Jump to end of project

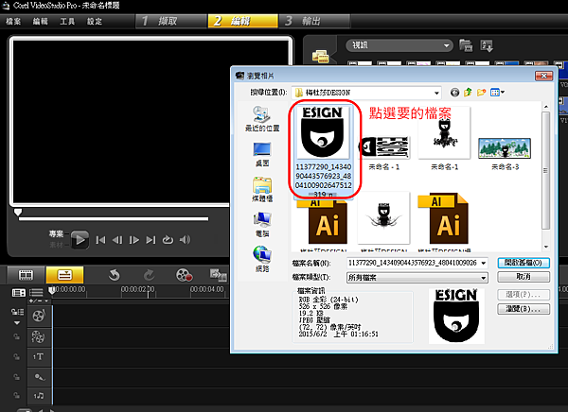[151, 240]
